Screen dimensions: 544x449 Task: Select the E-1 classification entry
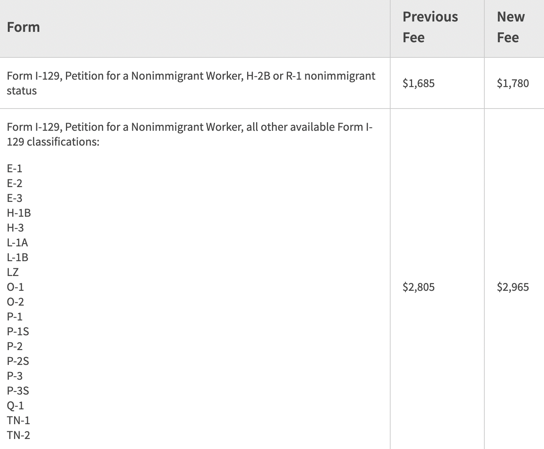(x=14, y=169)
